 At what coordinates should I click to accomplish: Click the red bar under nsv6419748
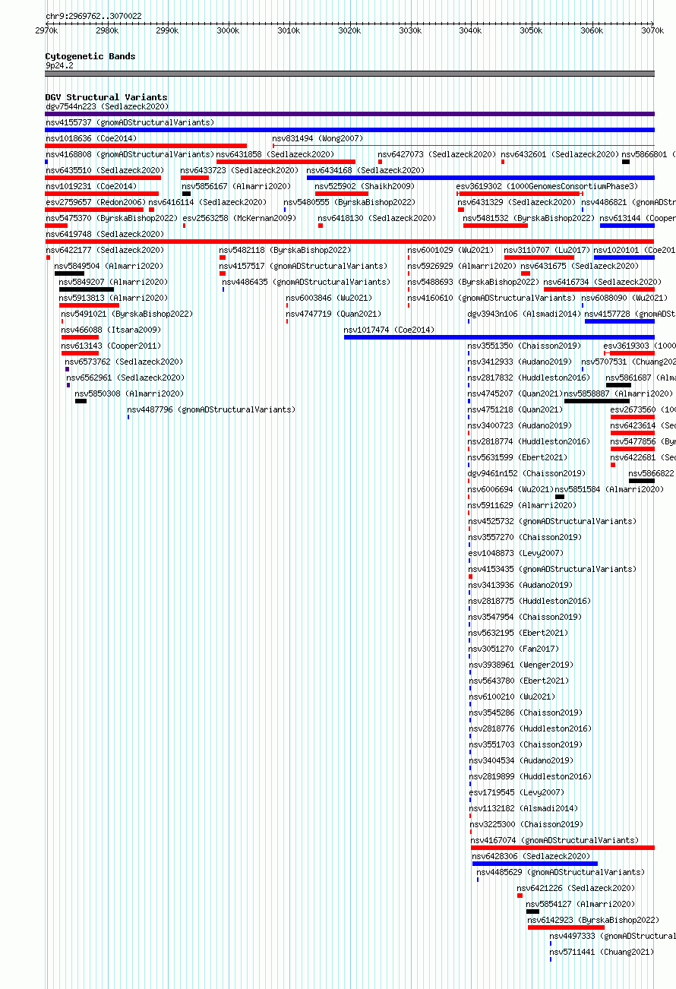[x=350, y=242]
